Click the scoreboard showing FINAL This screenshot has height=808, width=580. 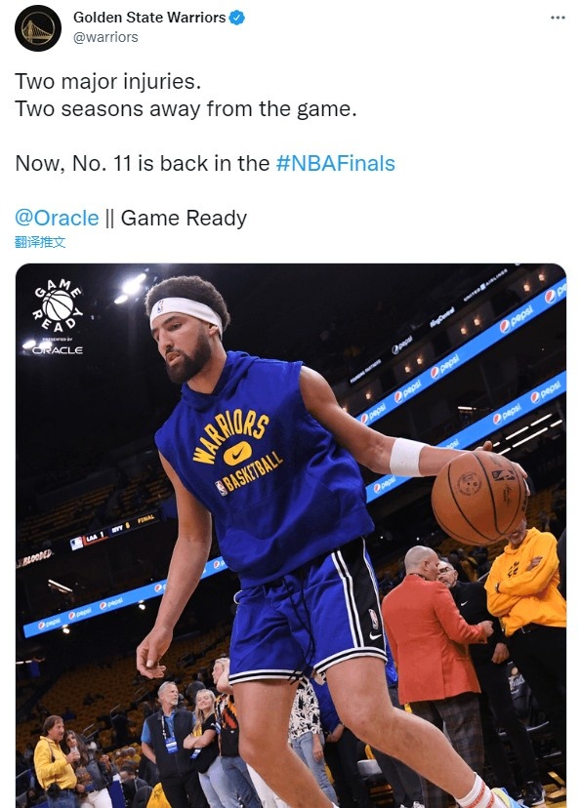(x=114, y=530)
